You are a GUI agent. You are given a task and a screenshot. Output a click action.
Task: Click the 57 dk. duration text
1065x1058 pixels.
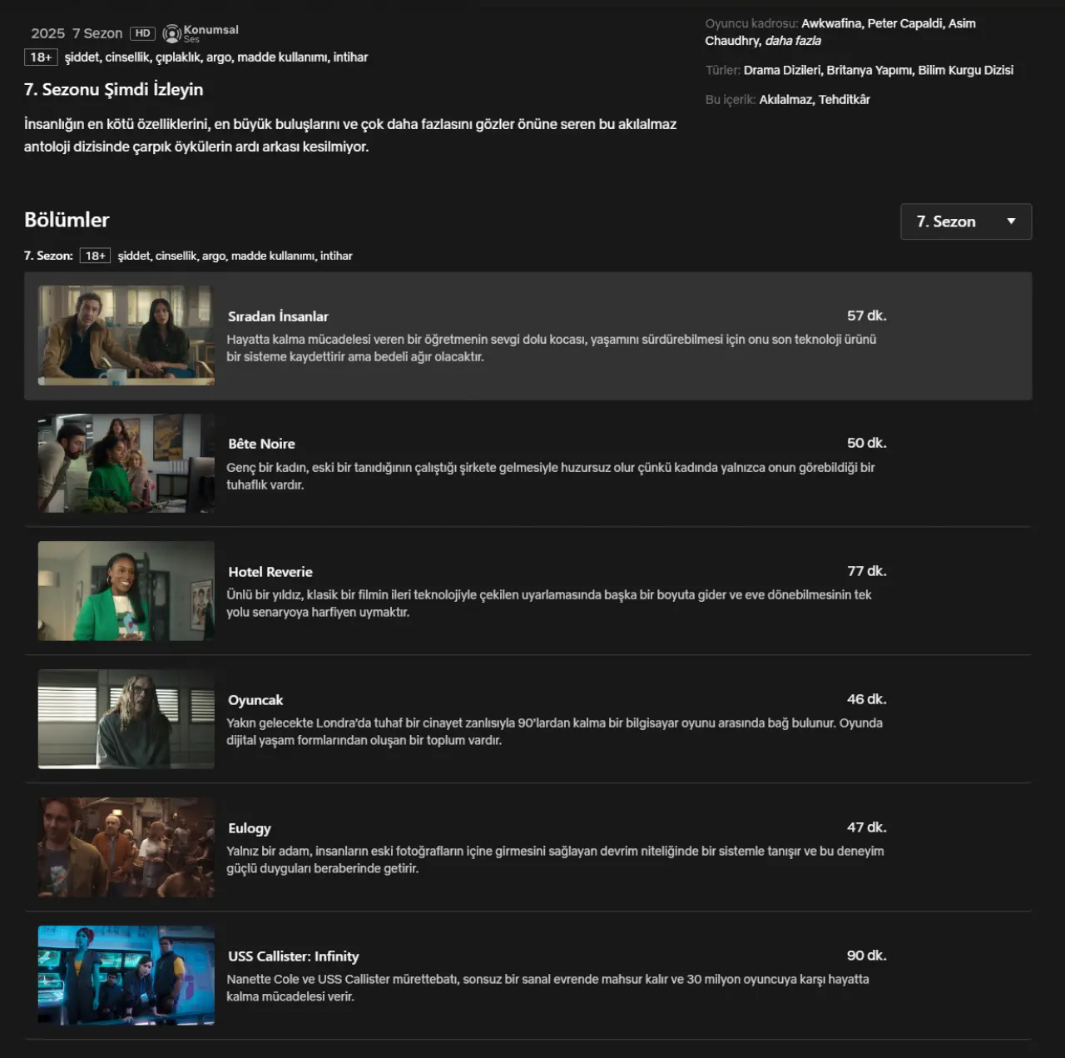pyautogui.click(x=867, y=315)
